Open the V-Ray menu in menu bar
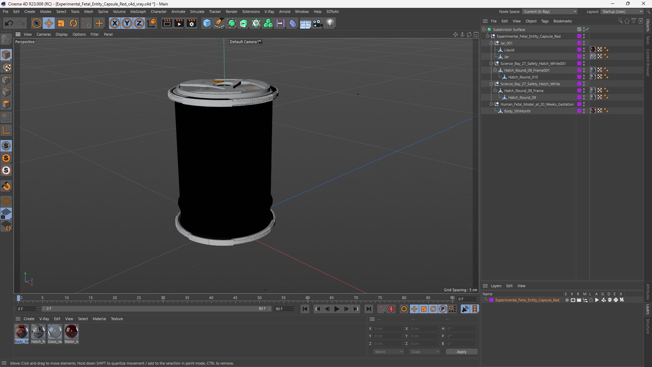 (x=269, y=12)
